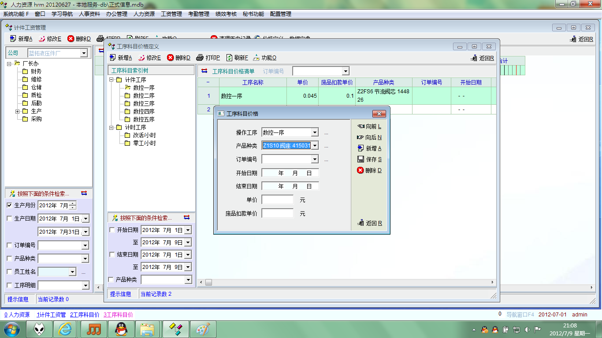Click 向前 L previous record icon
This screenshot has height=338, width=602.
click(361, 126)
